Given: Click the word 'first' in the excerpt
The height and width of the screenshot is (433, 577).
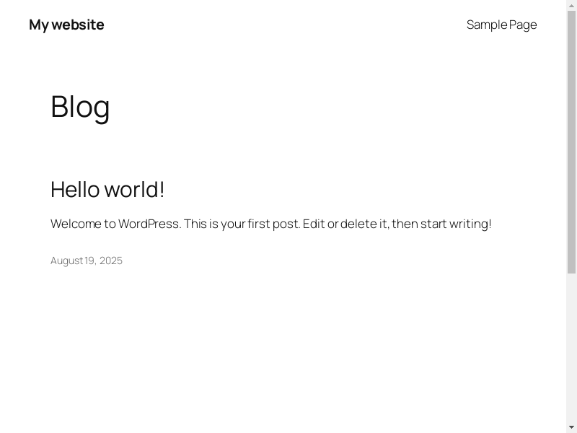Looking at the screenshot, I should (258, 224).
